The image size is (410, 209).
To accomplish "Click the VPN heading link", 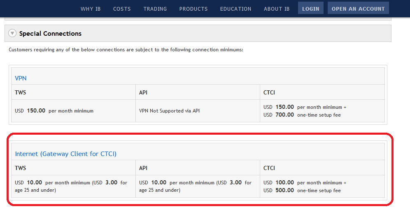I will 21,78.
